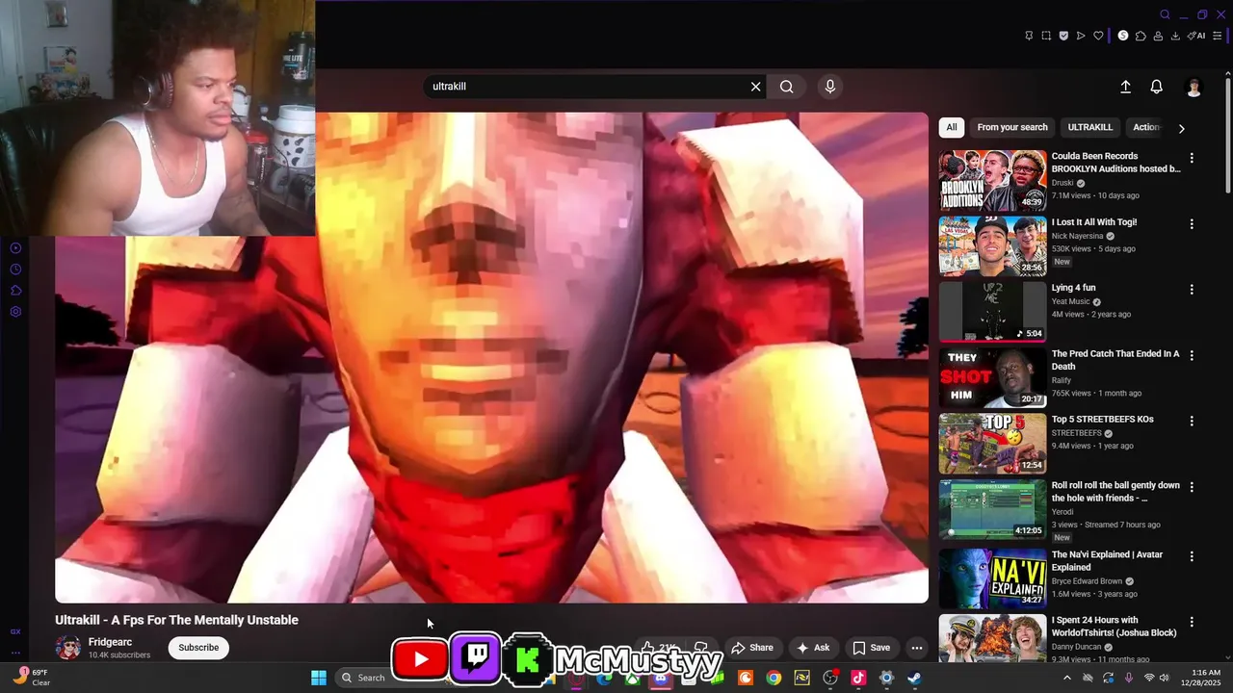Go to the Fridgearc channel name
The image size is (1233, 693).
click(110, 642)
